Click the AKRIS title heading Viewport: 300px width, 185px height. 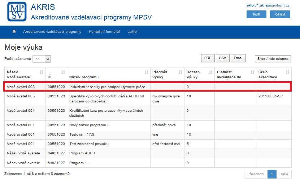click(x=43, y=7)
